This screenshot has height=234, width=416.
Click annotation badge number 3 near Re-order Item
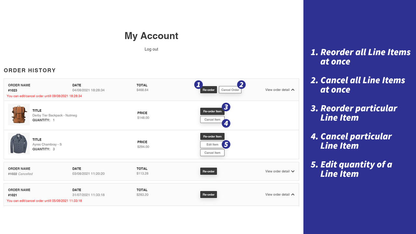pos(226,107)
